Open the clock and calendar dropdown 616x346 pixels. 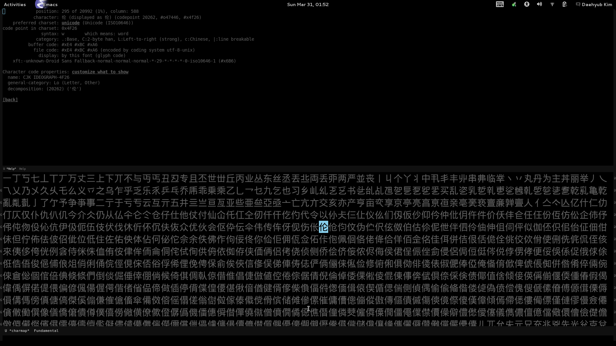point(308,4)
